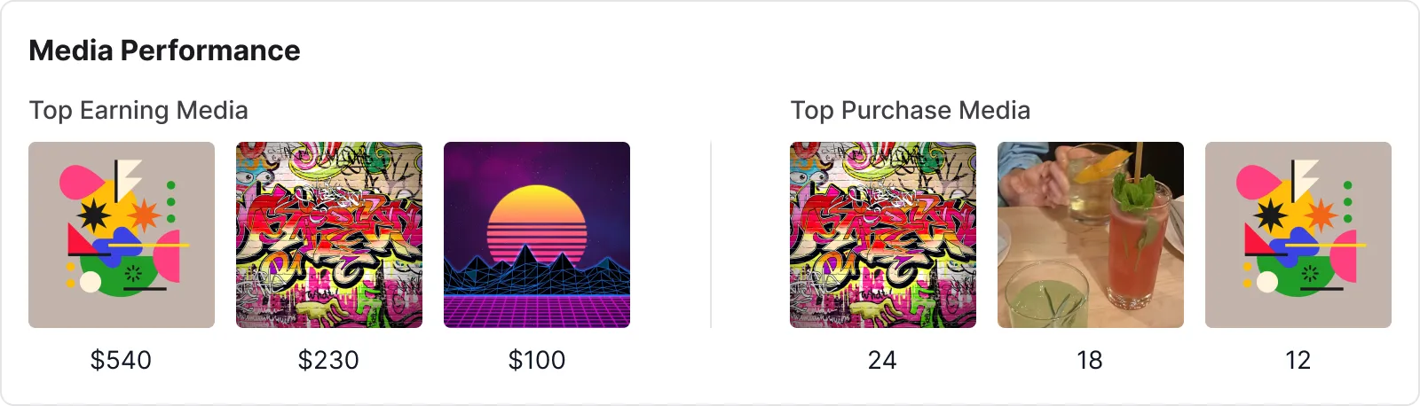
Task: Click the 18 purchases count
Action: tap(1090, 360)
